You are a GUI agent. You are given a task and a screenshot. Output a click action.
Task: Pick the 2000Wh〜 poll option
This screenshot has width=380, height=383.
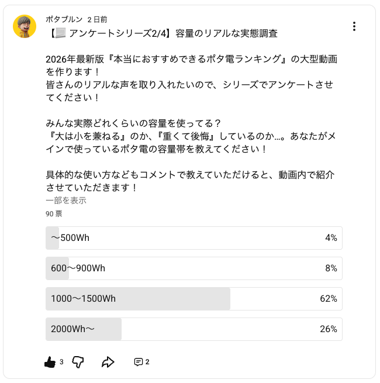(194, 329)
